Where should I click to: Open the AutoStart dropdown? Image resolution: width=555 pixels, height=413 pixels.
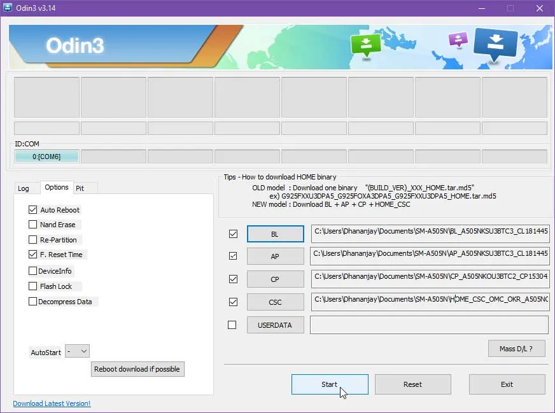[77, 351]
